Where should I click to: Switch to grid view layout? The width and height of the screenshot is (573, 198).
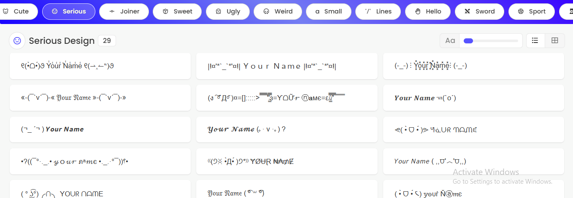tap(555, 41)
